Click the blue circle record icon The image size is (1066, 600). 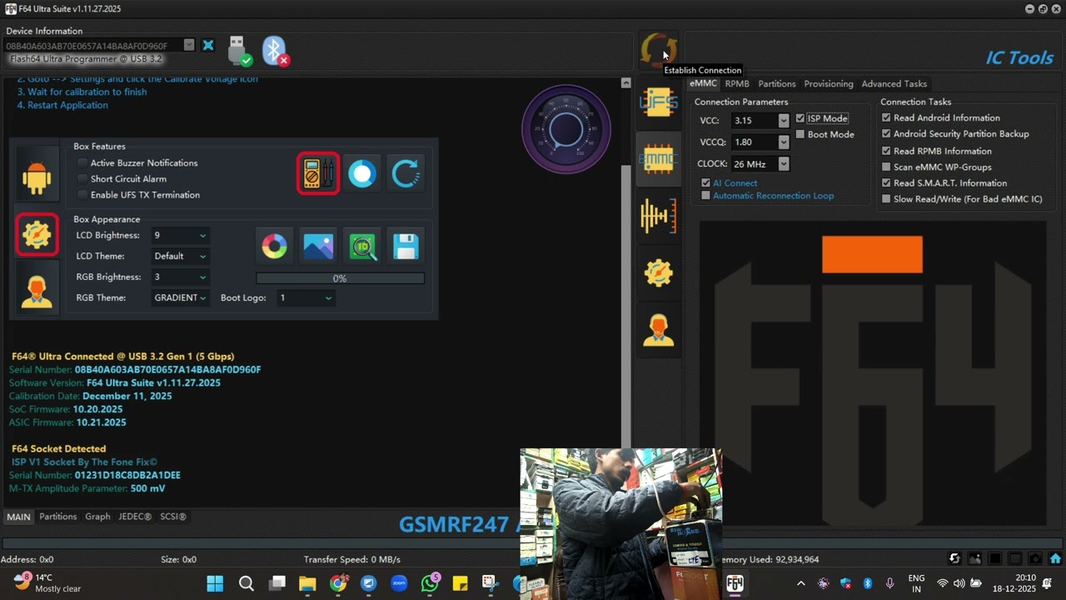(x=362, y=173)
